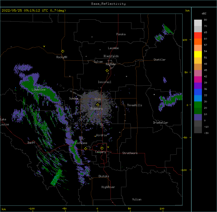
Task: Click the yellow marker south of RedDeer
Action: pos(107,71)
